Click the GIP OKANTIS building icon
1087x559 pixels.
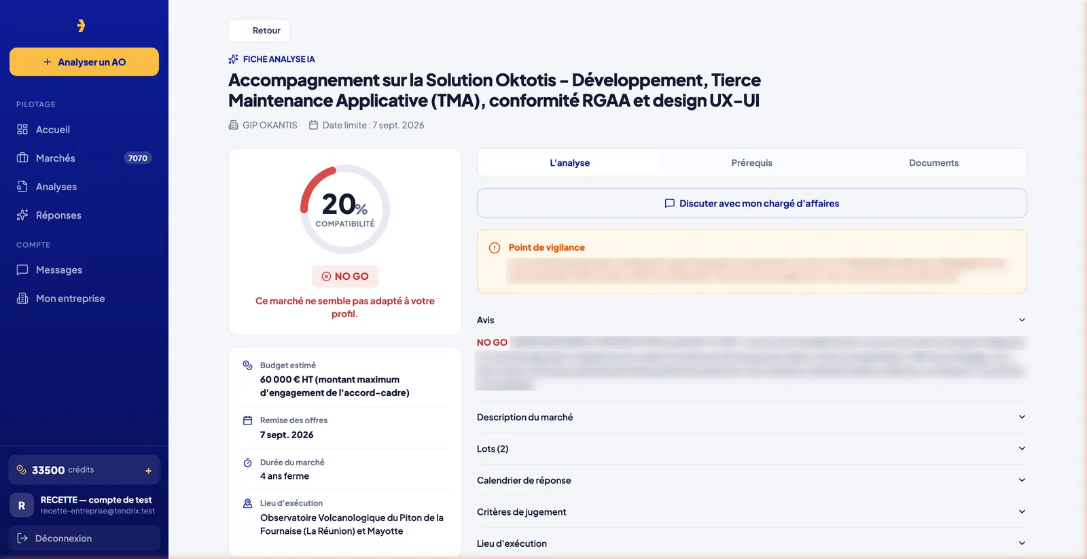click(234, 125)
